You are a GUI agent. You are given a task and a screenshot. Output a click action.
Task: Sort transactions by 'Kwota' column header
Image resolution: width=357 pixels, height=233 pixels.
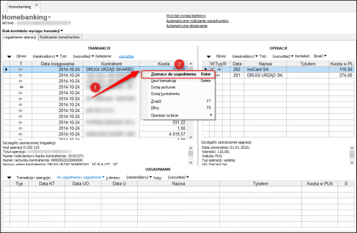pos(163,64)
